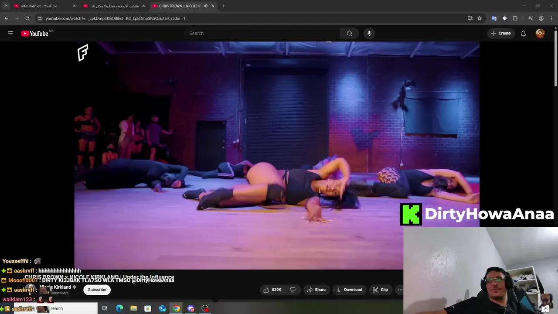Switch to the Arabic-titled second tab
The height and width of the screenshot is (314, 558).
tap(114, 6)
